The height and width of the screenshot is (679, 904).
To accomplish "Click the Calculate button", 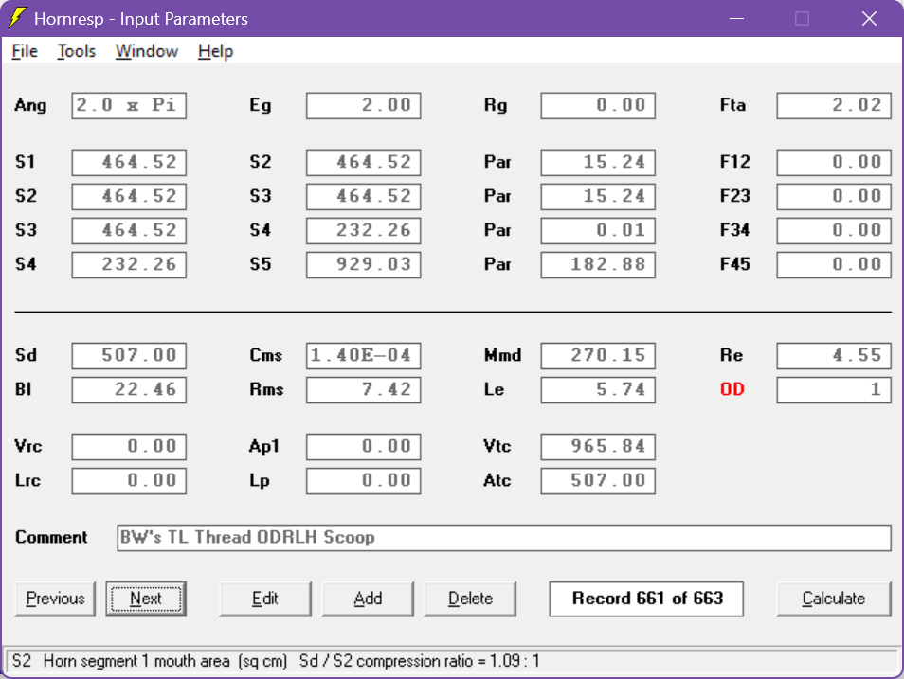I will click(x=834, y=599).
